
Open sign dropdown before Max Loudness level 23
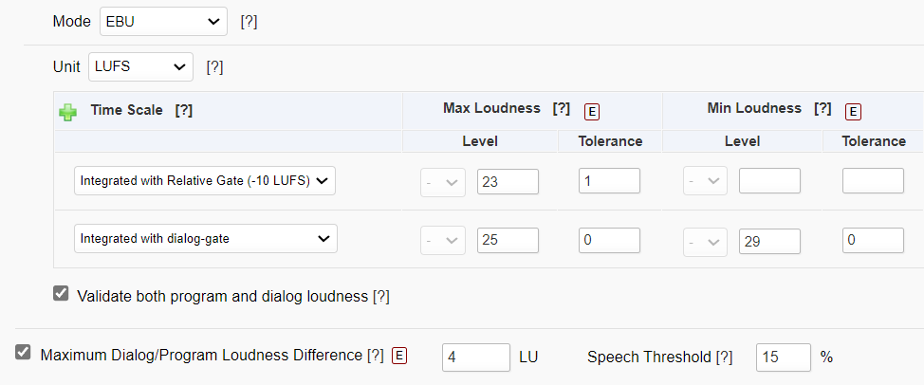point(443,182)
